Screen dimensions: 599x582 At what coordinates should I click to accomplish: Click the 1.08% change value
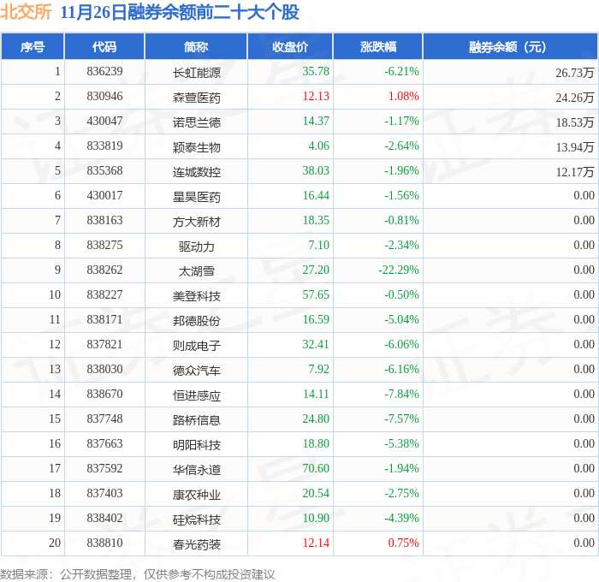[403, 97]
